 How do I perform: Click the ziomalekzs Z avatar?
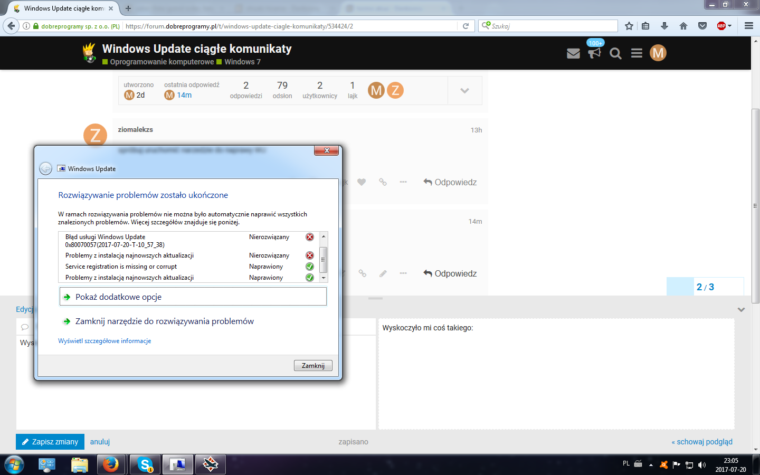pos(95,135)
